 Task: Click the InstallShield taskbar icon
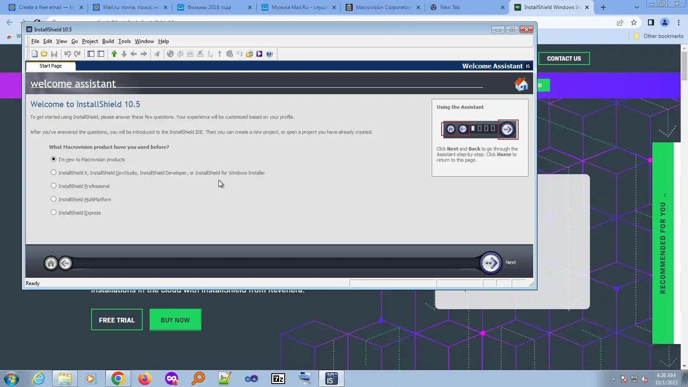pos(331,379)
